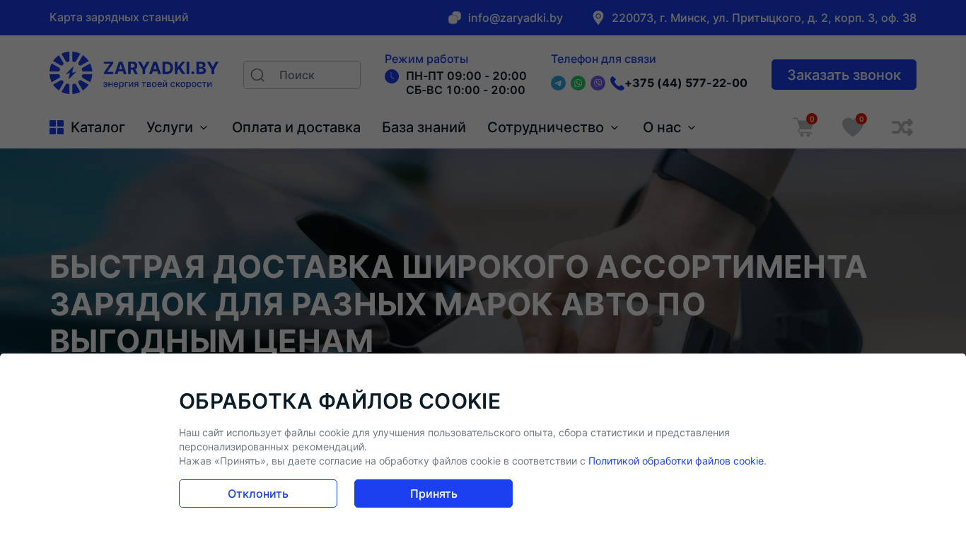This screenshot has height=543, width=966.
Task: Expand the О нас dropdown
Action: [669, 127]
